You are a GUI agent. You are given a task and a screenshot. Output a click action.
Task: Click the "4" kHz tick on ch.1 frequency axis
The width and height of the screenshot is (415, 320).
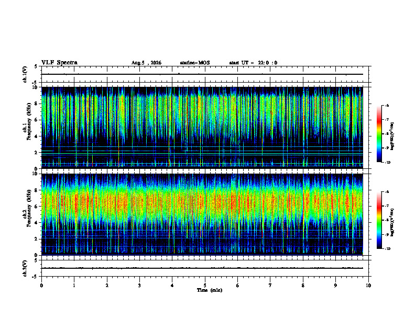36,136
